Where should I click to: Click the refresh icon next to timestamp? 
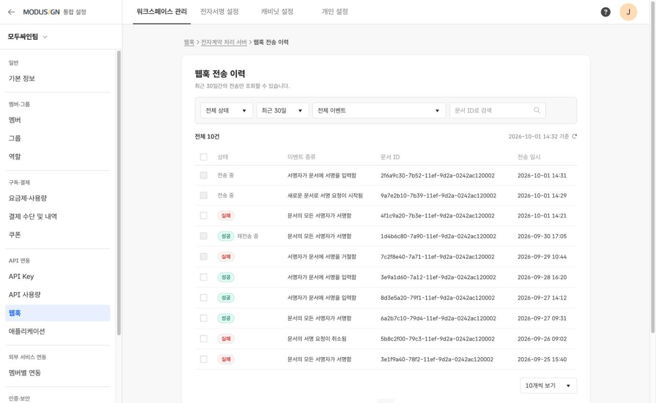[574, 137]
